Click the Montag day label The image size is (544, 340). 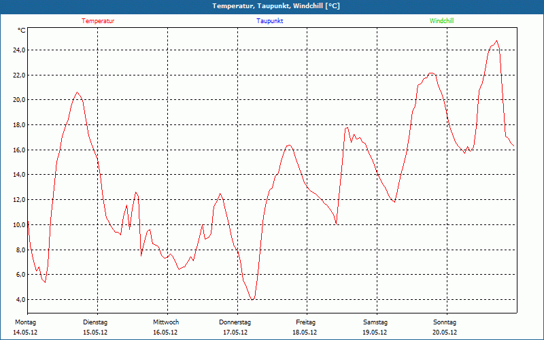[25, 322]
